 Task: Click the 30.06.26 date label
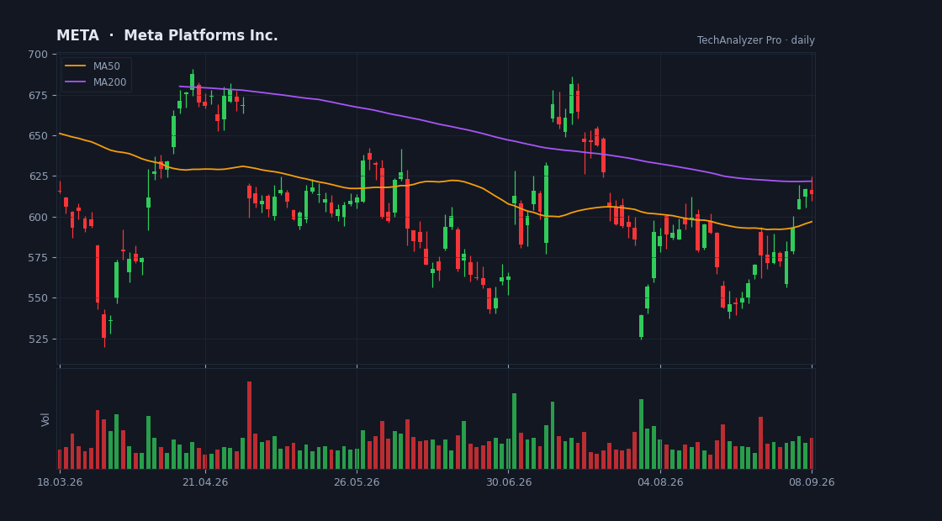pos(508,482)
